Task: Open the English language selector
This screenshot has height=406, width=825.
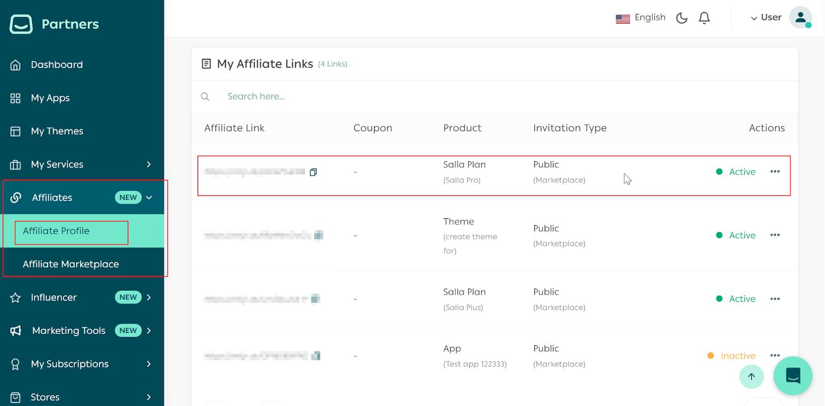Action: tap(641, 18)
